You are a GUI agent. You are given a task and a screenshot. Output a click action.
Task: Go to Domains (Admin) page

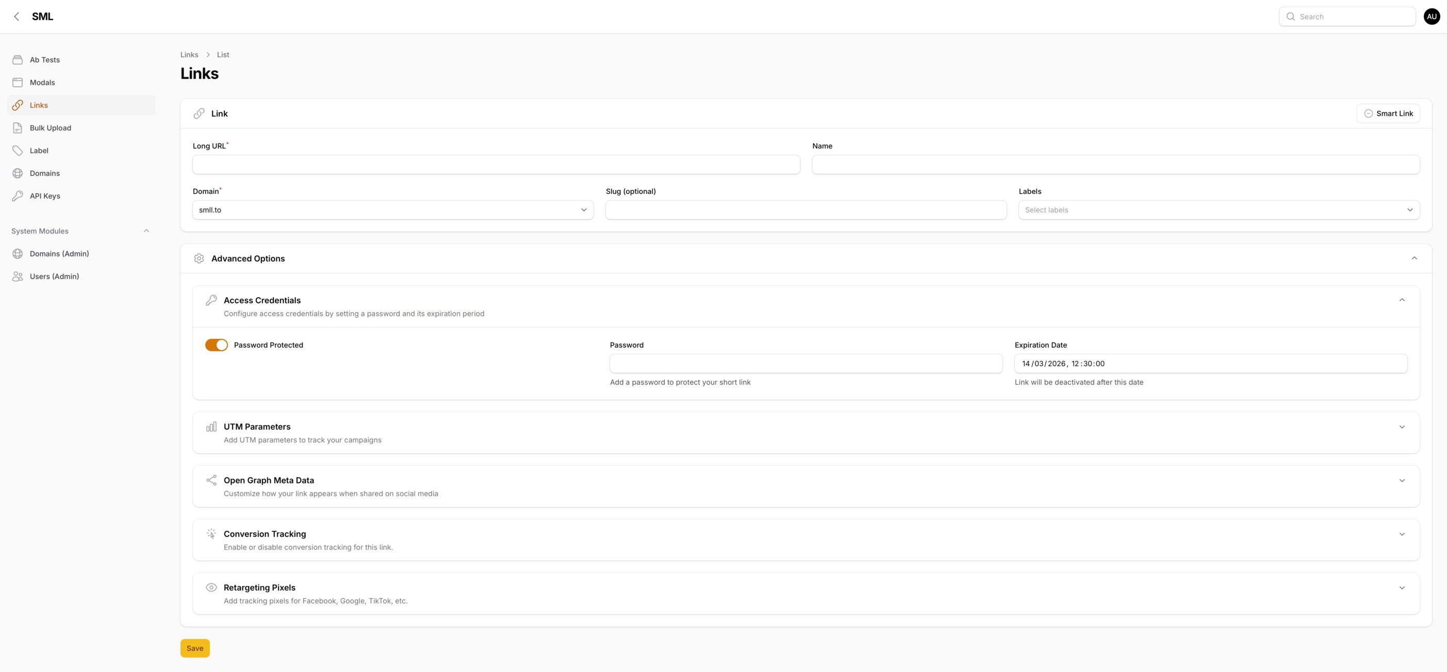pyautogui.click(x=59, y=254)
